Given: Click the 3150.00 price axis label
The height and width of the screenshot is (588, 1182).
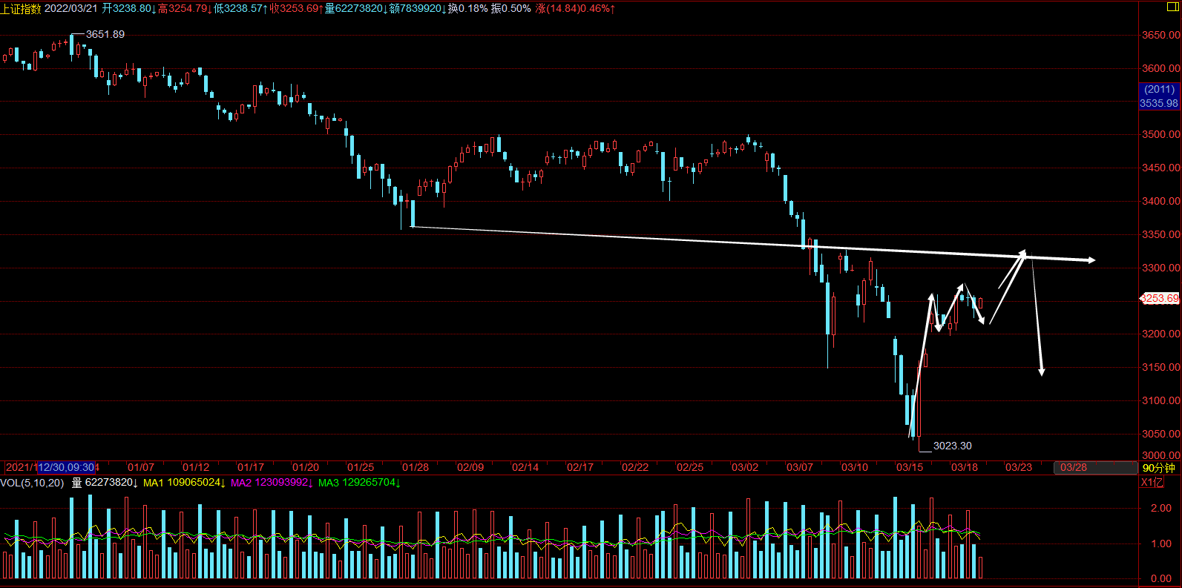Looking at the screenshot, I should tap(1160, 367).
